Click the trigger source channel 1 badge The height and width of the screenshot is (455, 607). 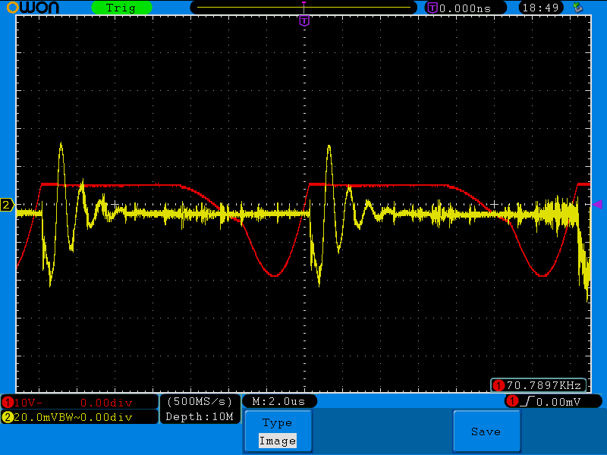click(x=513, y=401)
